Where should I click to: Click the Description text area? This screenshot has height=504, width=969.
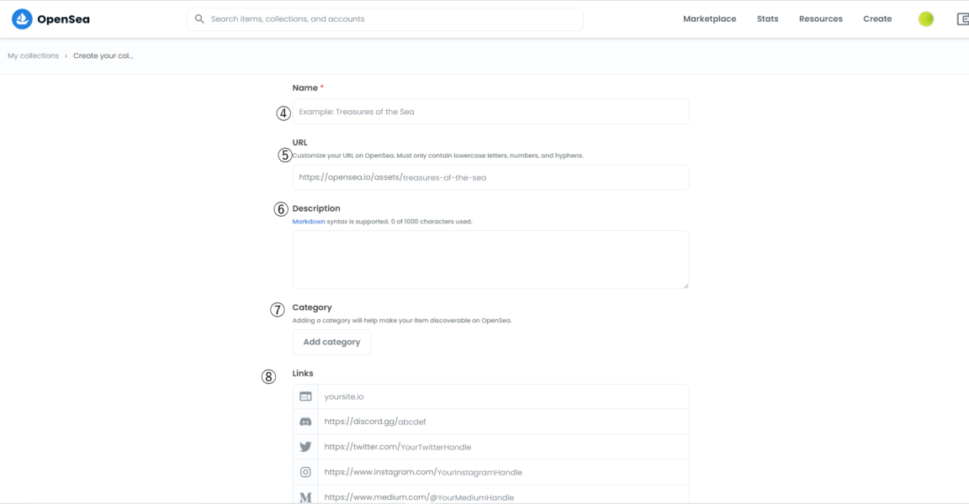coord(490,260)
